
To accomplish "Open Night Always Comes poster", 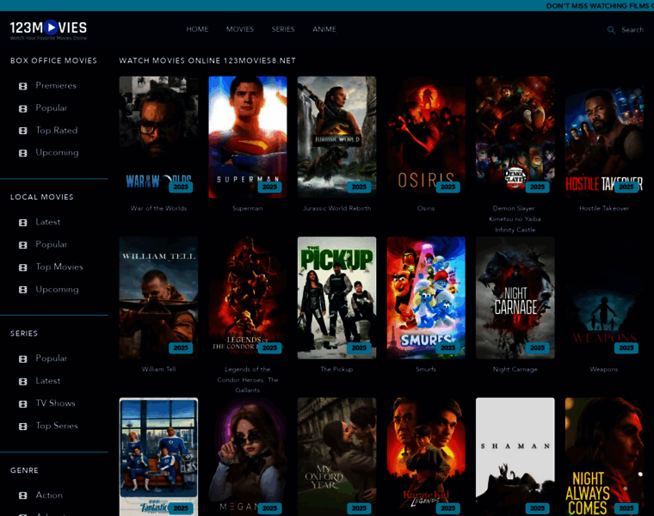I will click(604, 457).
